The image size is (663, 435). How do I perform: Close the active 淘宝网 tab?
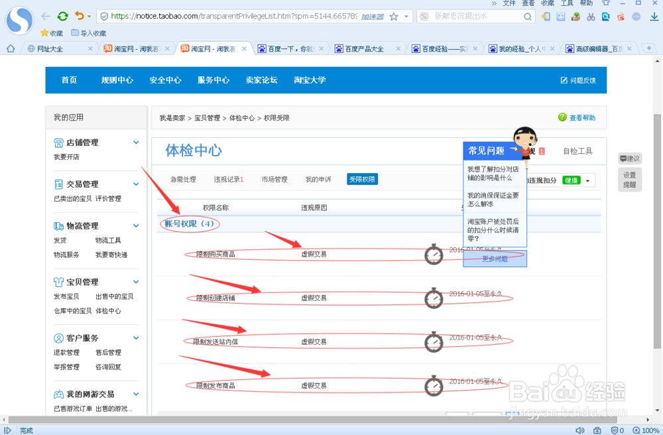tap(244, 49)
